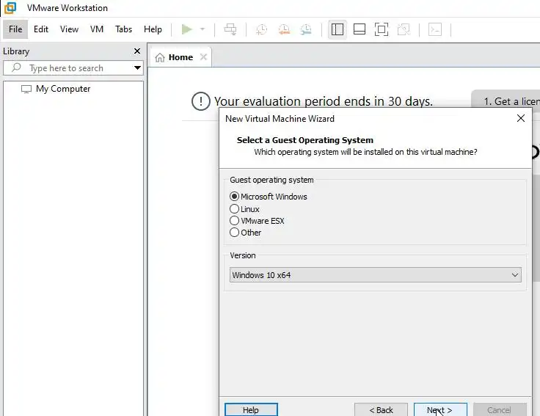Select My Computer in the library tree
This screenshot has height=416, width=540.
(x=63, y=89)
